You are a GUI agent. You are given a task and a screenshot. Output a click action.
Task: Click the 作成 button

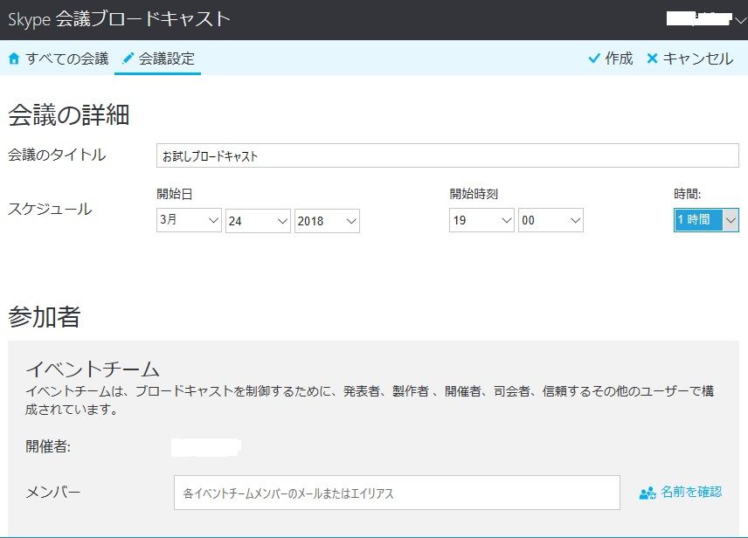(x=611, y=59)
